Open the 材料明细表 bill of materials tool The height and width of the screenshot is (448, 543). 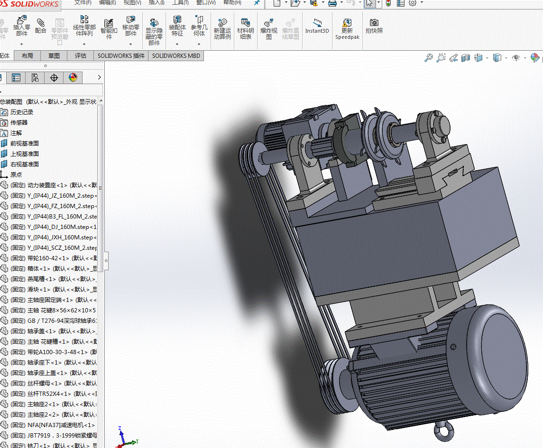[x=245, y=23]
